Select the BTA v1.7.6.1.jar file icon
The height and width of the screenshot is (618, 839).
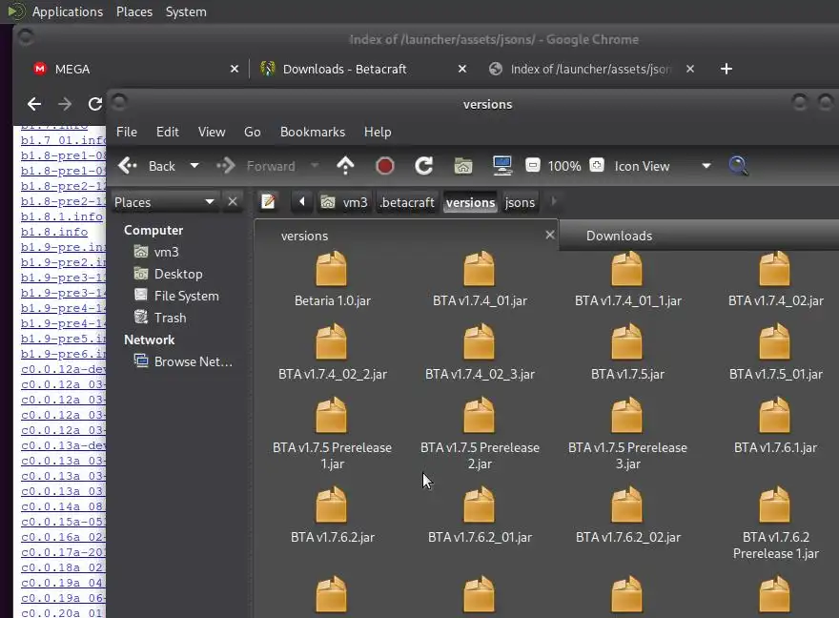tap(774, 415)
